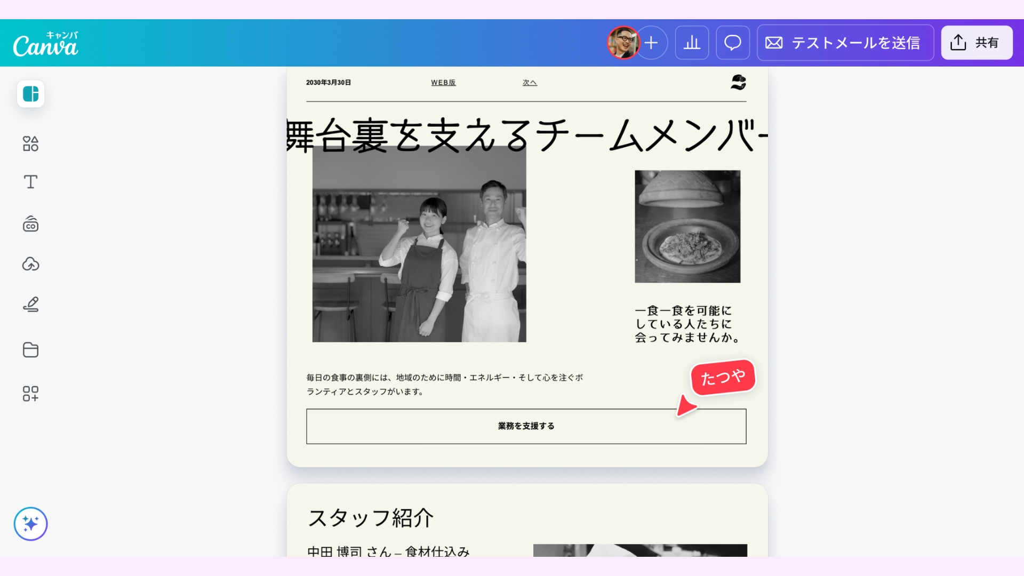Click the 共有 share button
Screen dimensions: 1024x576
tap(977, 43)
